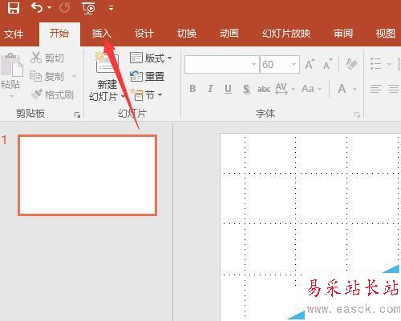The height and width of the screenshot is (321, 401).
Task: Open the 设计 tab
Action: click(144, 34)
